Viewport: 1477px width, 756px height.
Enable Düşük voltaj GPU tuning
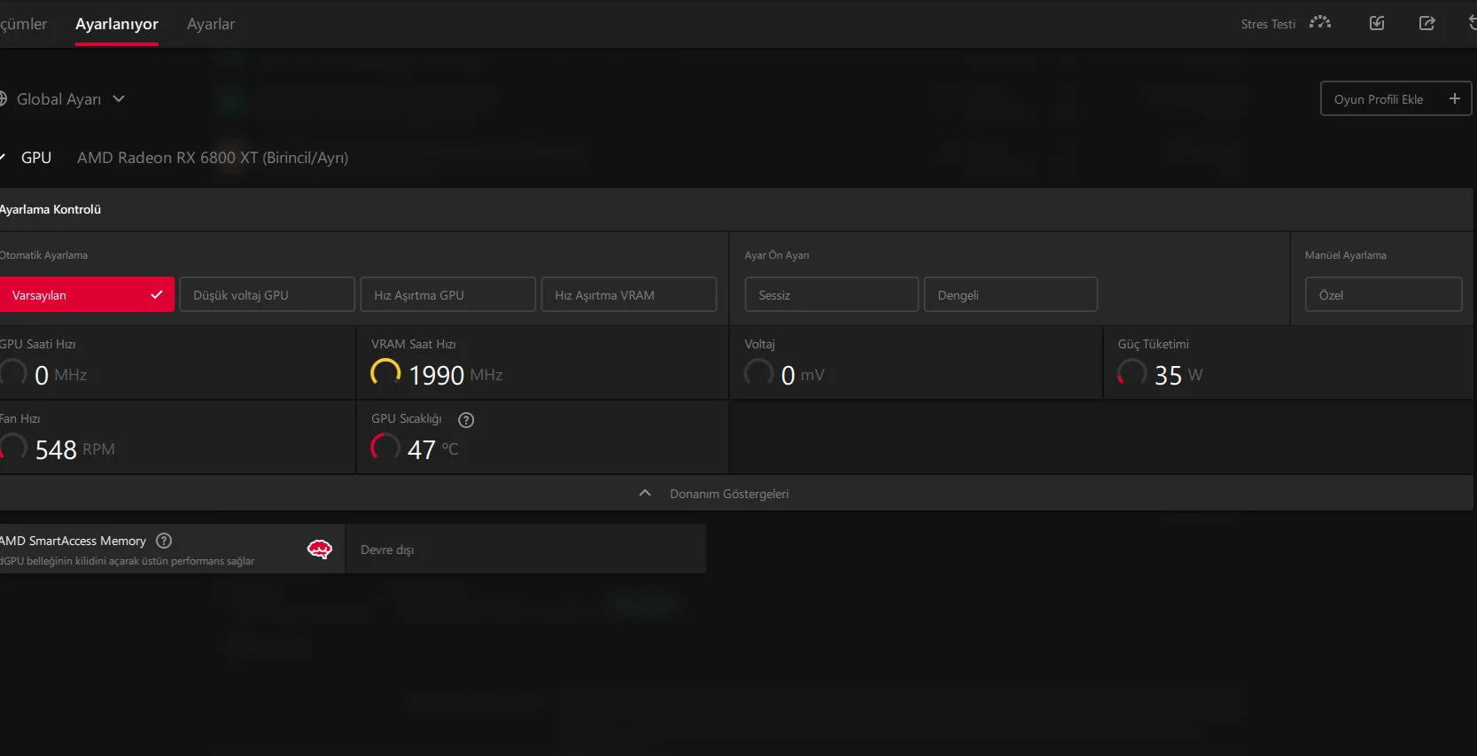click(x=268, y=295)
